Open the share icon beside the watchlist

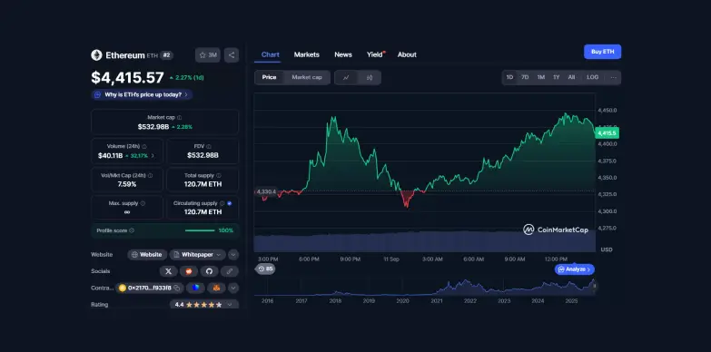pos(232,55)
